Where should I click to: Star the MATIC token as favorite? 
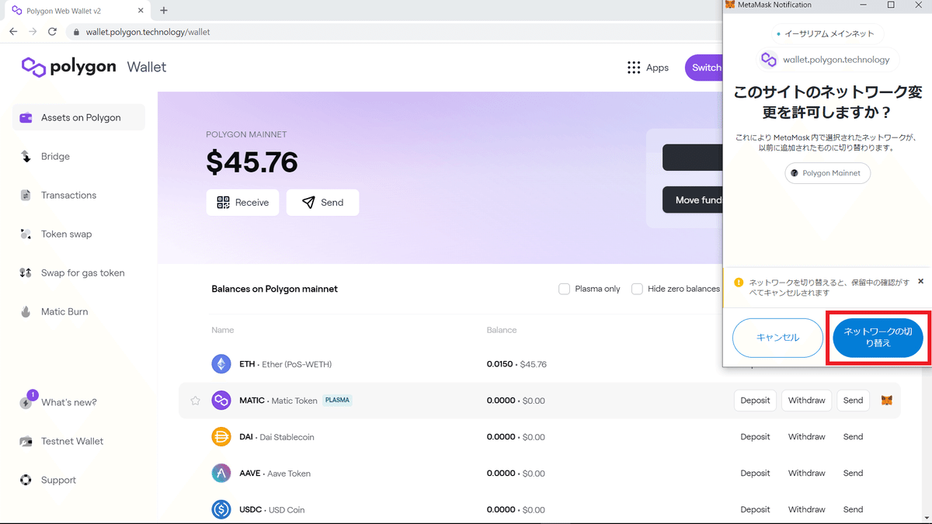click(196, 401)
